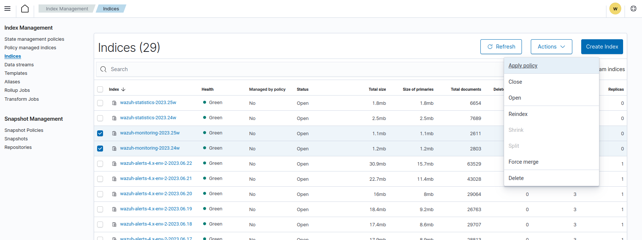The height and width of the screenshot is (240, 642).
Task: Choose Apply policy from Actions menu
Action: [551, 66]
